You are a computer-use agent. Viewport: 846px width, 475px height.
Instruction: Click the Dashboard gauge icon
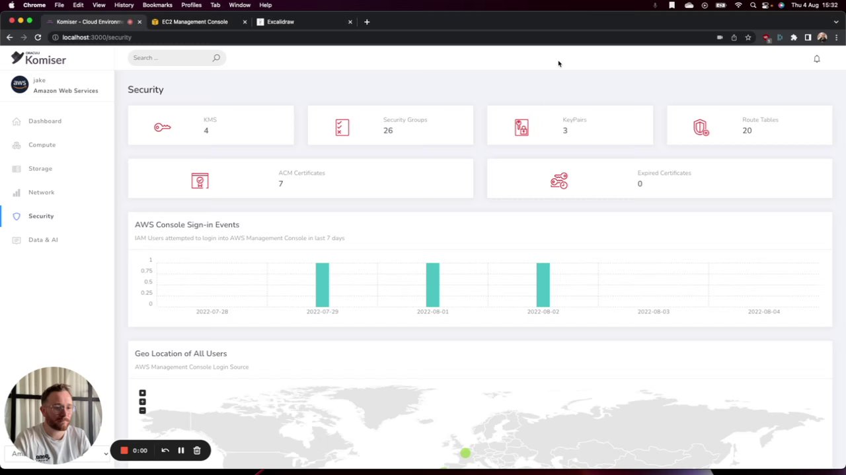coord(17,121)
